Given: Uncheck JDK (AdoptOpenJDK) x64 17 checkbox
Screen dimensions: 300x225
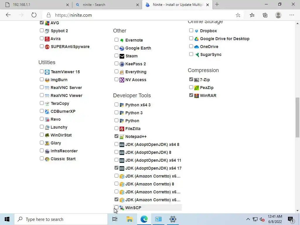Looking at the screenshot, I should point(116,168).
